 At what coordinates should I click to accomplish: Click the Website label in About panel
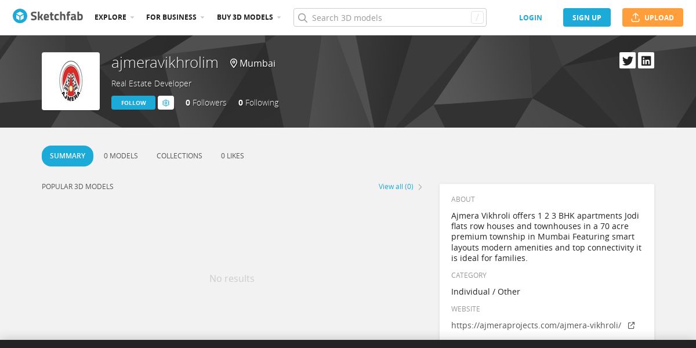466,309
